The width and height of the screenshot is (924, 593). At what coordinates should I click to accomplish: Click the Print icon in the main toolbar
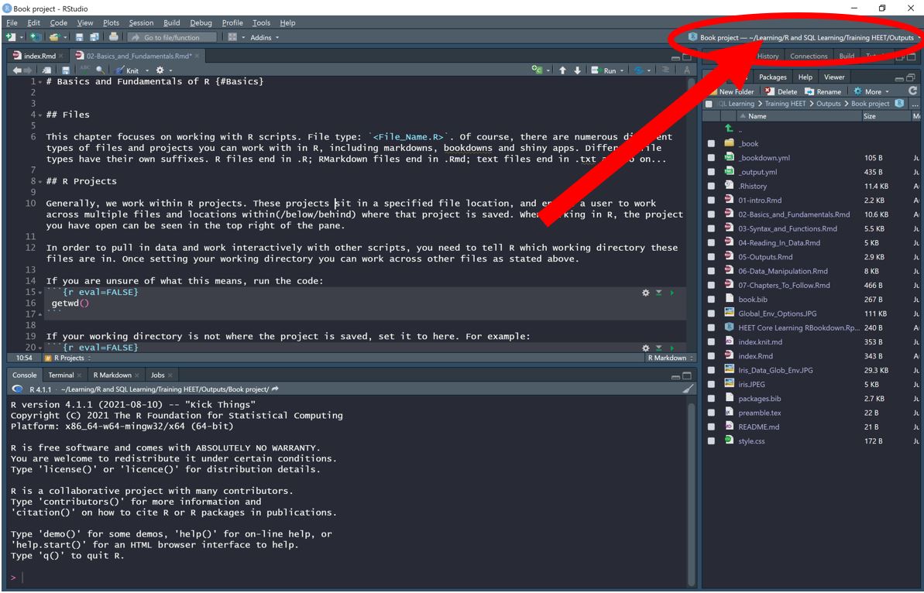[x=114, y=37]
